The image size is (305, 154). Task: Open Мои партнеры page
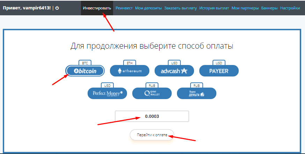point(245,8)
